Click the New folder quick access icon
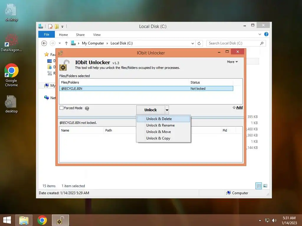Screen dimensions: 302x226 (x=57, y=26)
